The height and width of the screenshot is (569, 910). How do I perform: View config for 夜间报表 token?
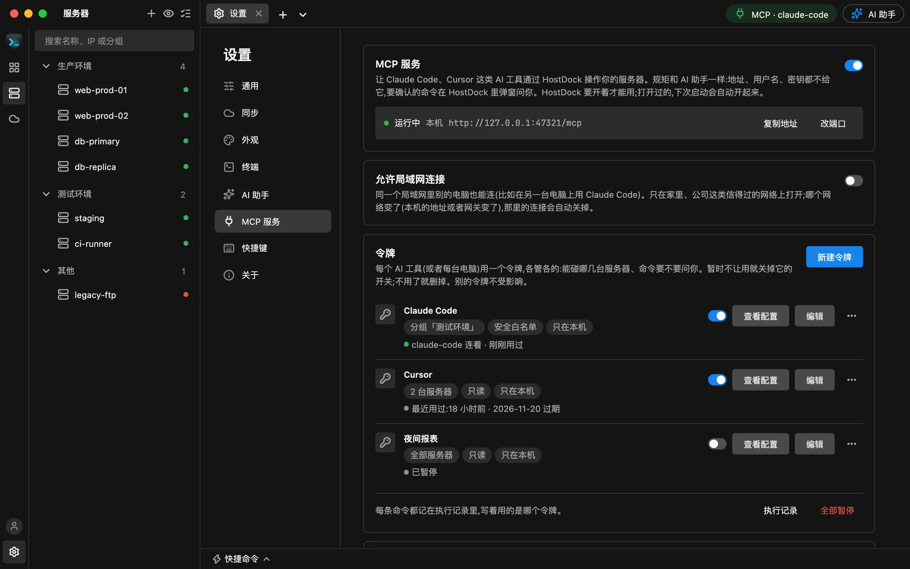760,444
